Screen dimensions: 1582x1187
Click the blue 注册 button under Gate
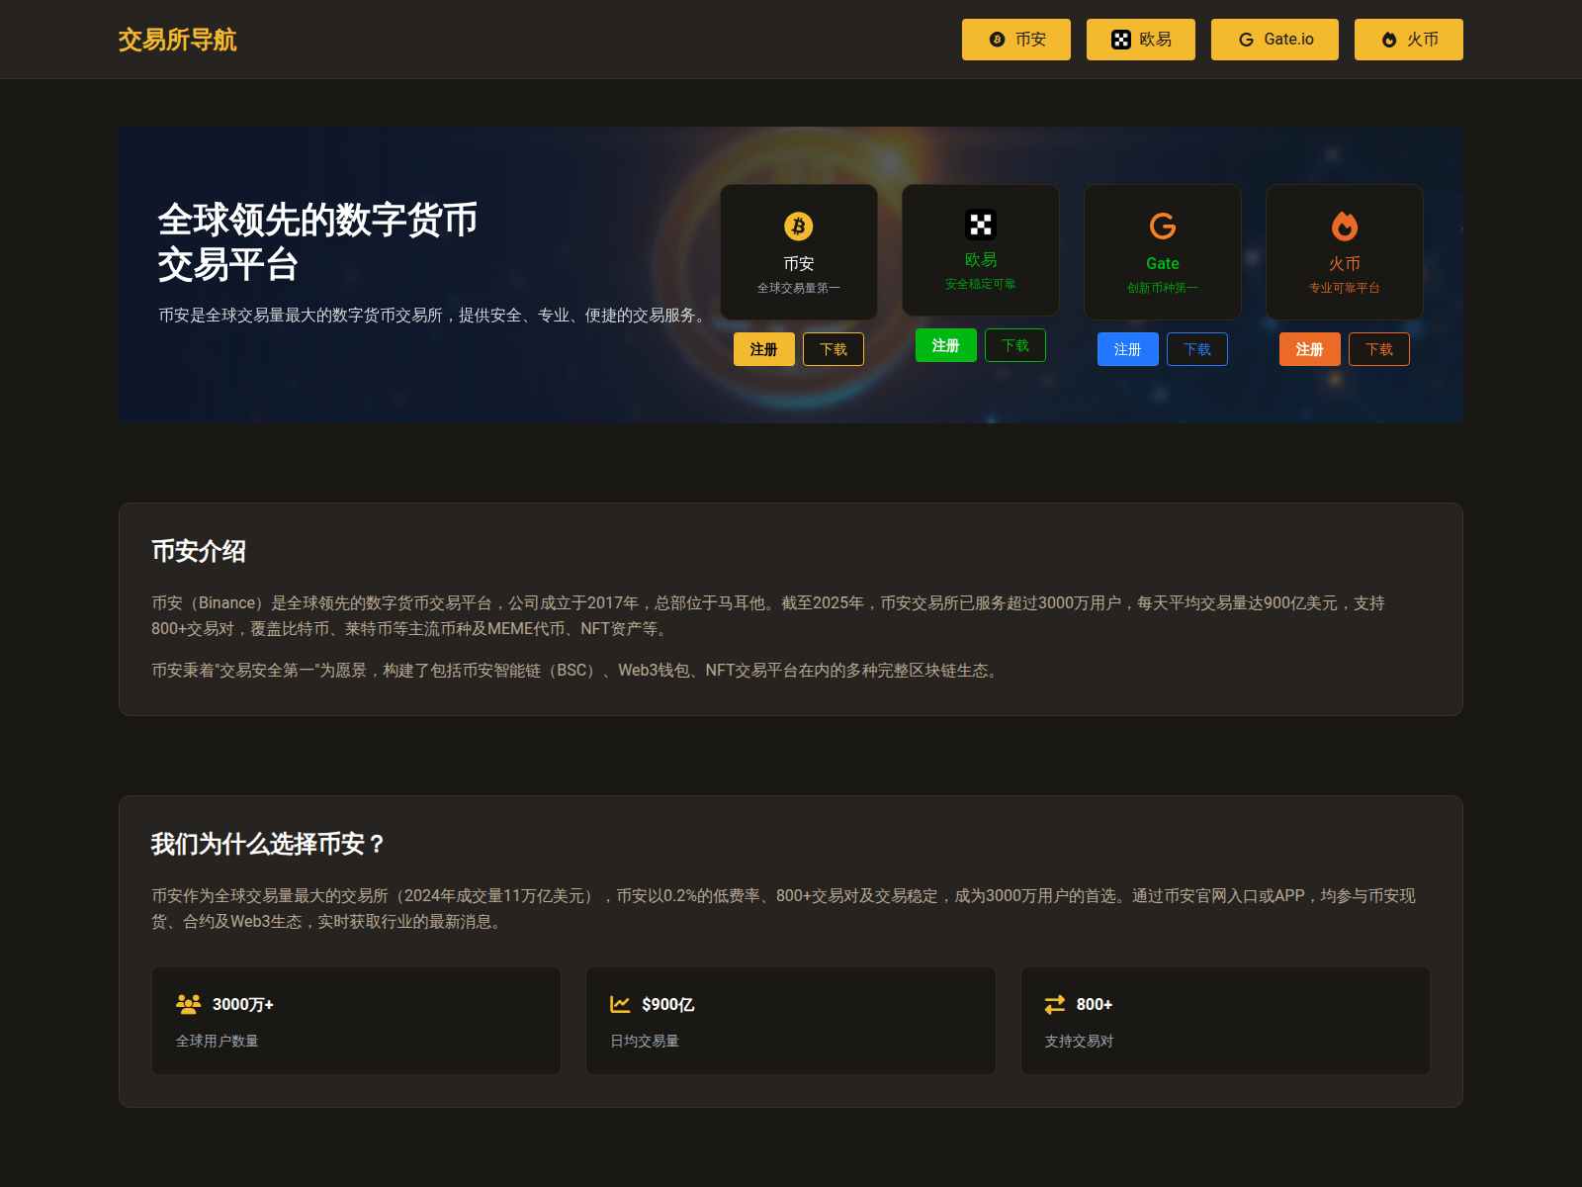click(x=1127, y=349)
